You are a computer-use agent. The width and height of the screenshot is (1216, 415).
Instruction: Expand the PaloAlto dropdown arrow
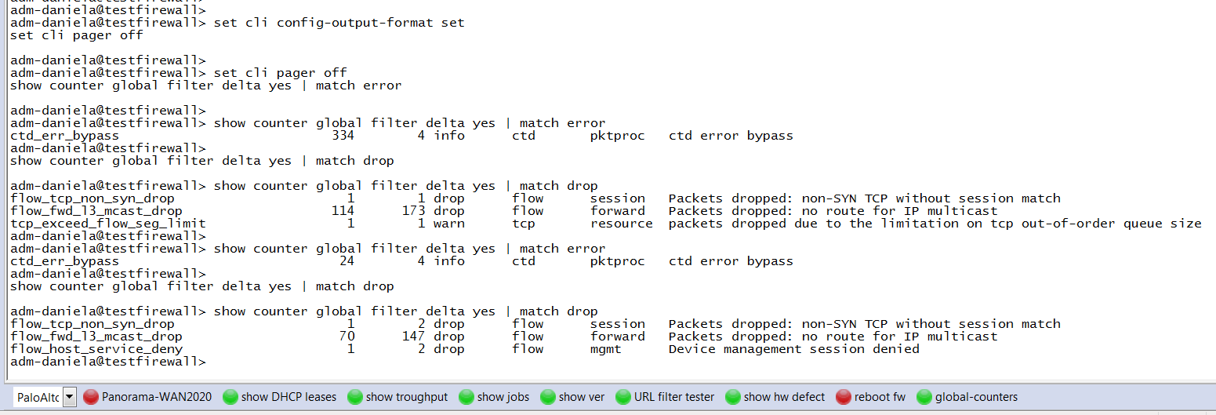[70, 397]
